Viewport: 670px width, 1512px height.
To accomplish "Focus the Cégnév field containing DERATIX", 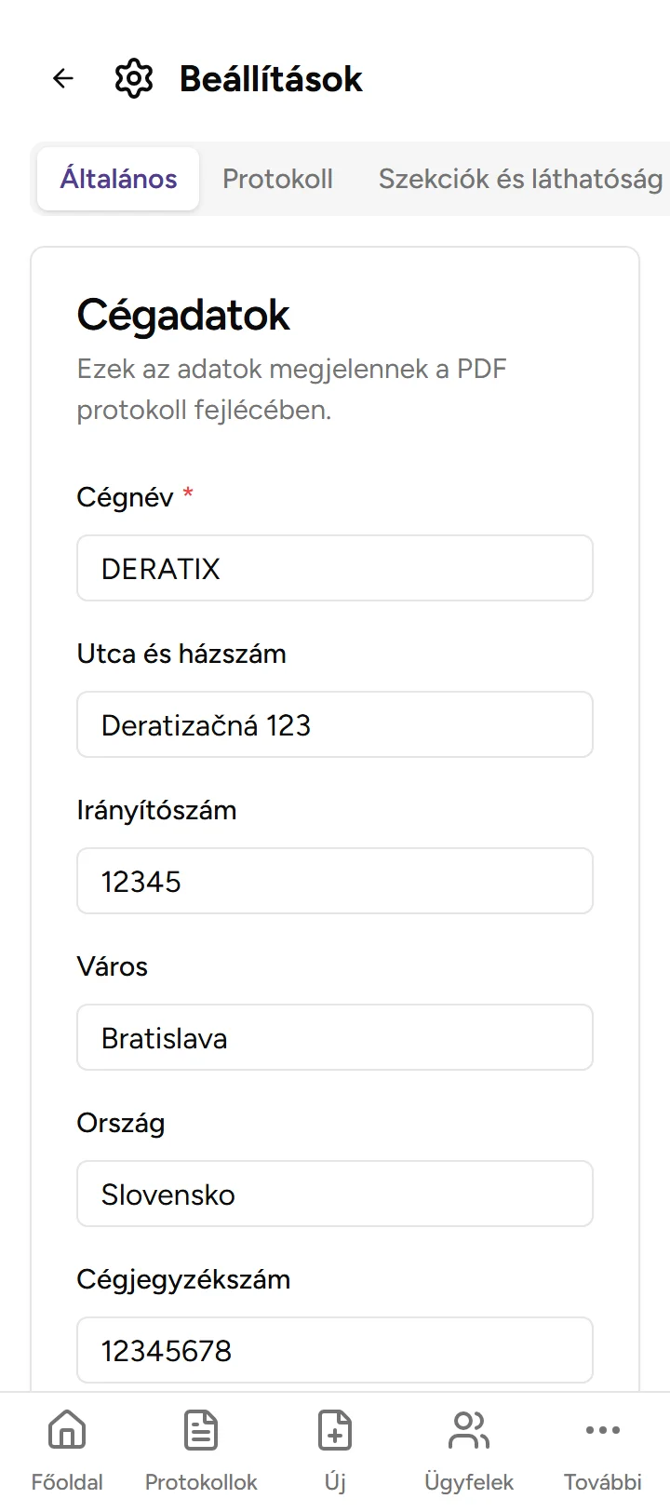I will 335,568.
